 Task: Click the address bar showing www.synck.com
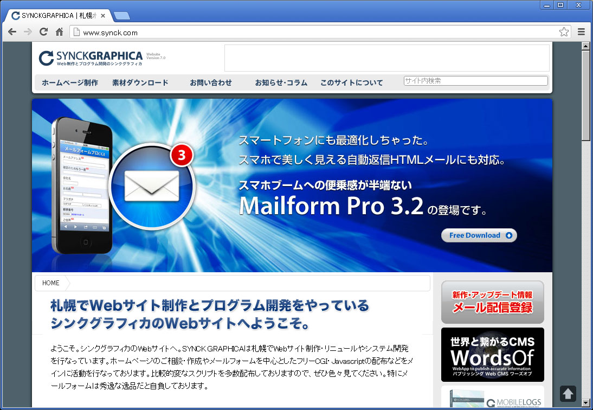320,32
